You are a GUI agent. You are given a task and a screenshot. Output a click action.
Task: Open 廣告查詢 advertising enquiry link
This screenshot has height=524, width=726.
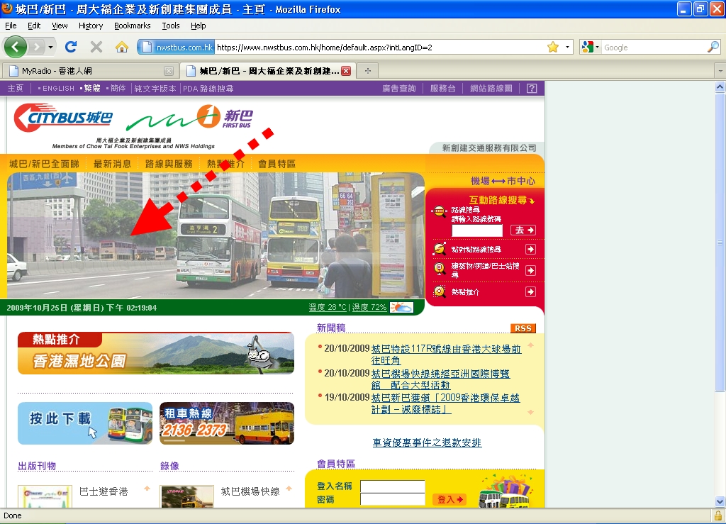[x=399, y=89]
